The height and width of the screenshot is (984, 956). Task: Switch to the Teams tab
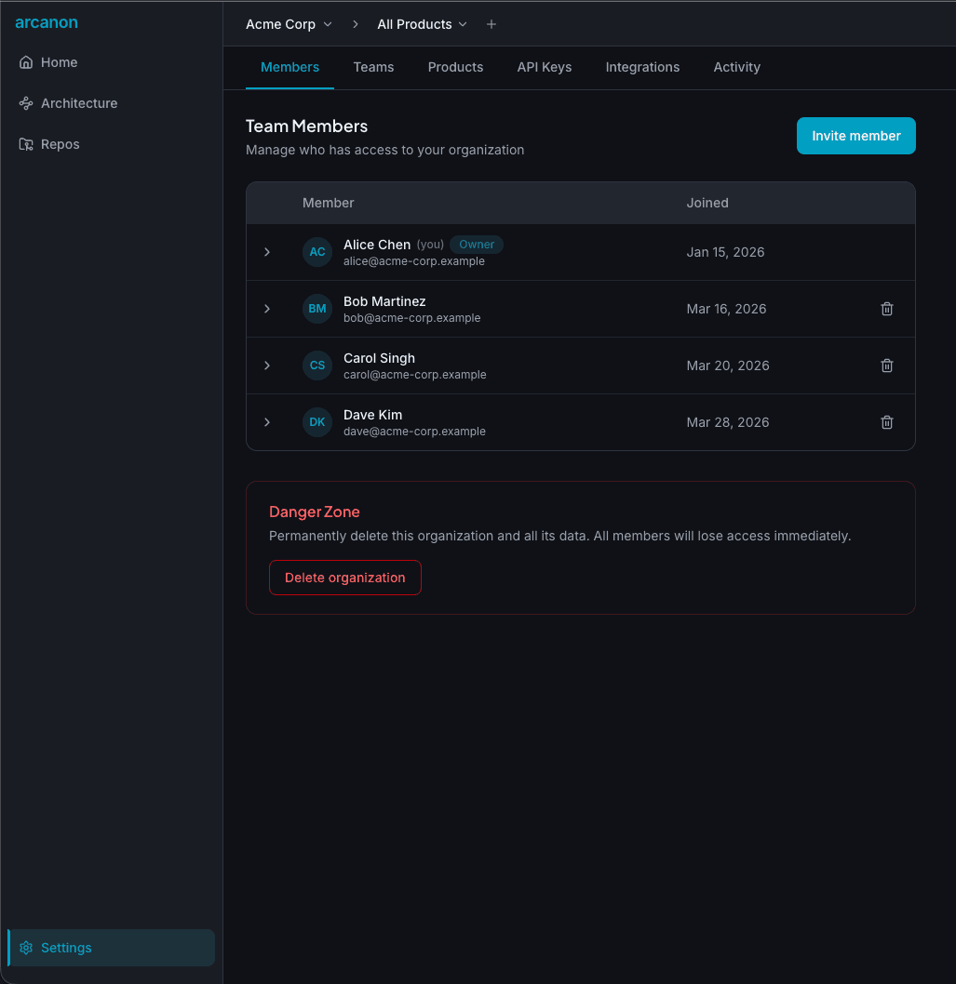pos(373,67)
